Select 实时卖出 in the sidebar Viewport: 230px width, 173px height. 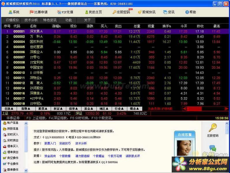click(x=11, y=140)
